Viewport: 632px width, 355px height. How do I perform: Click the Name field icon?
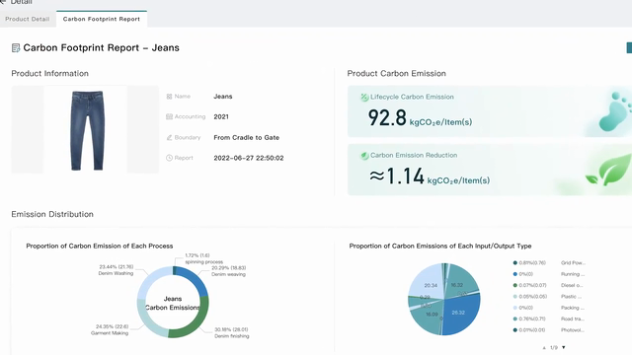tap(169, 97)
